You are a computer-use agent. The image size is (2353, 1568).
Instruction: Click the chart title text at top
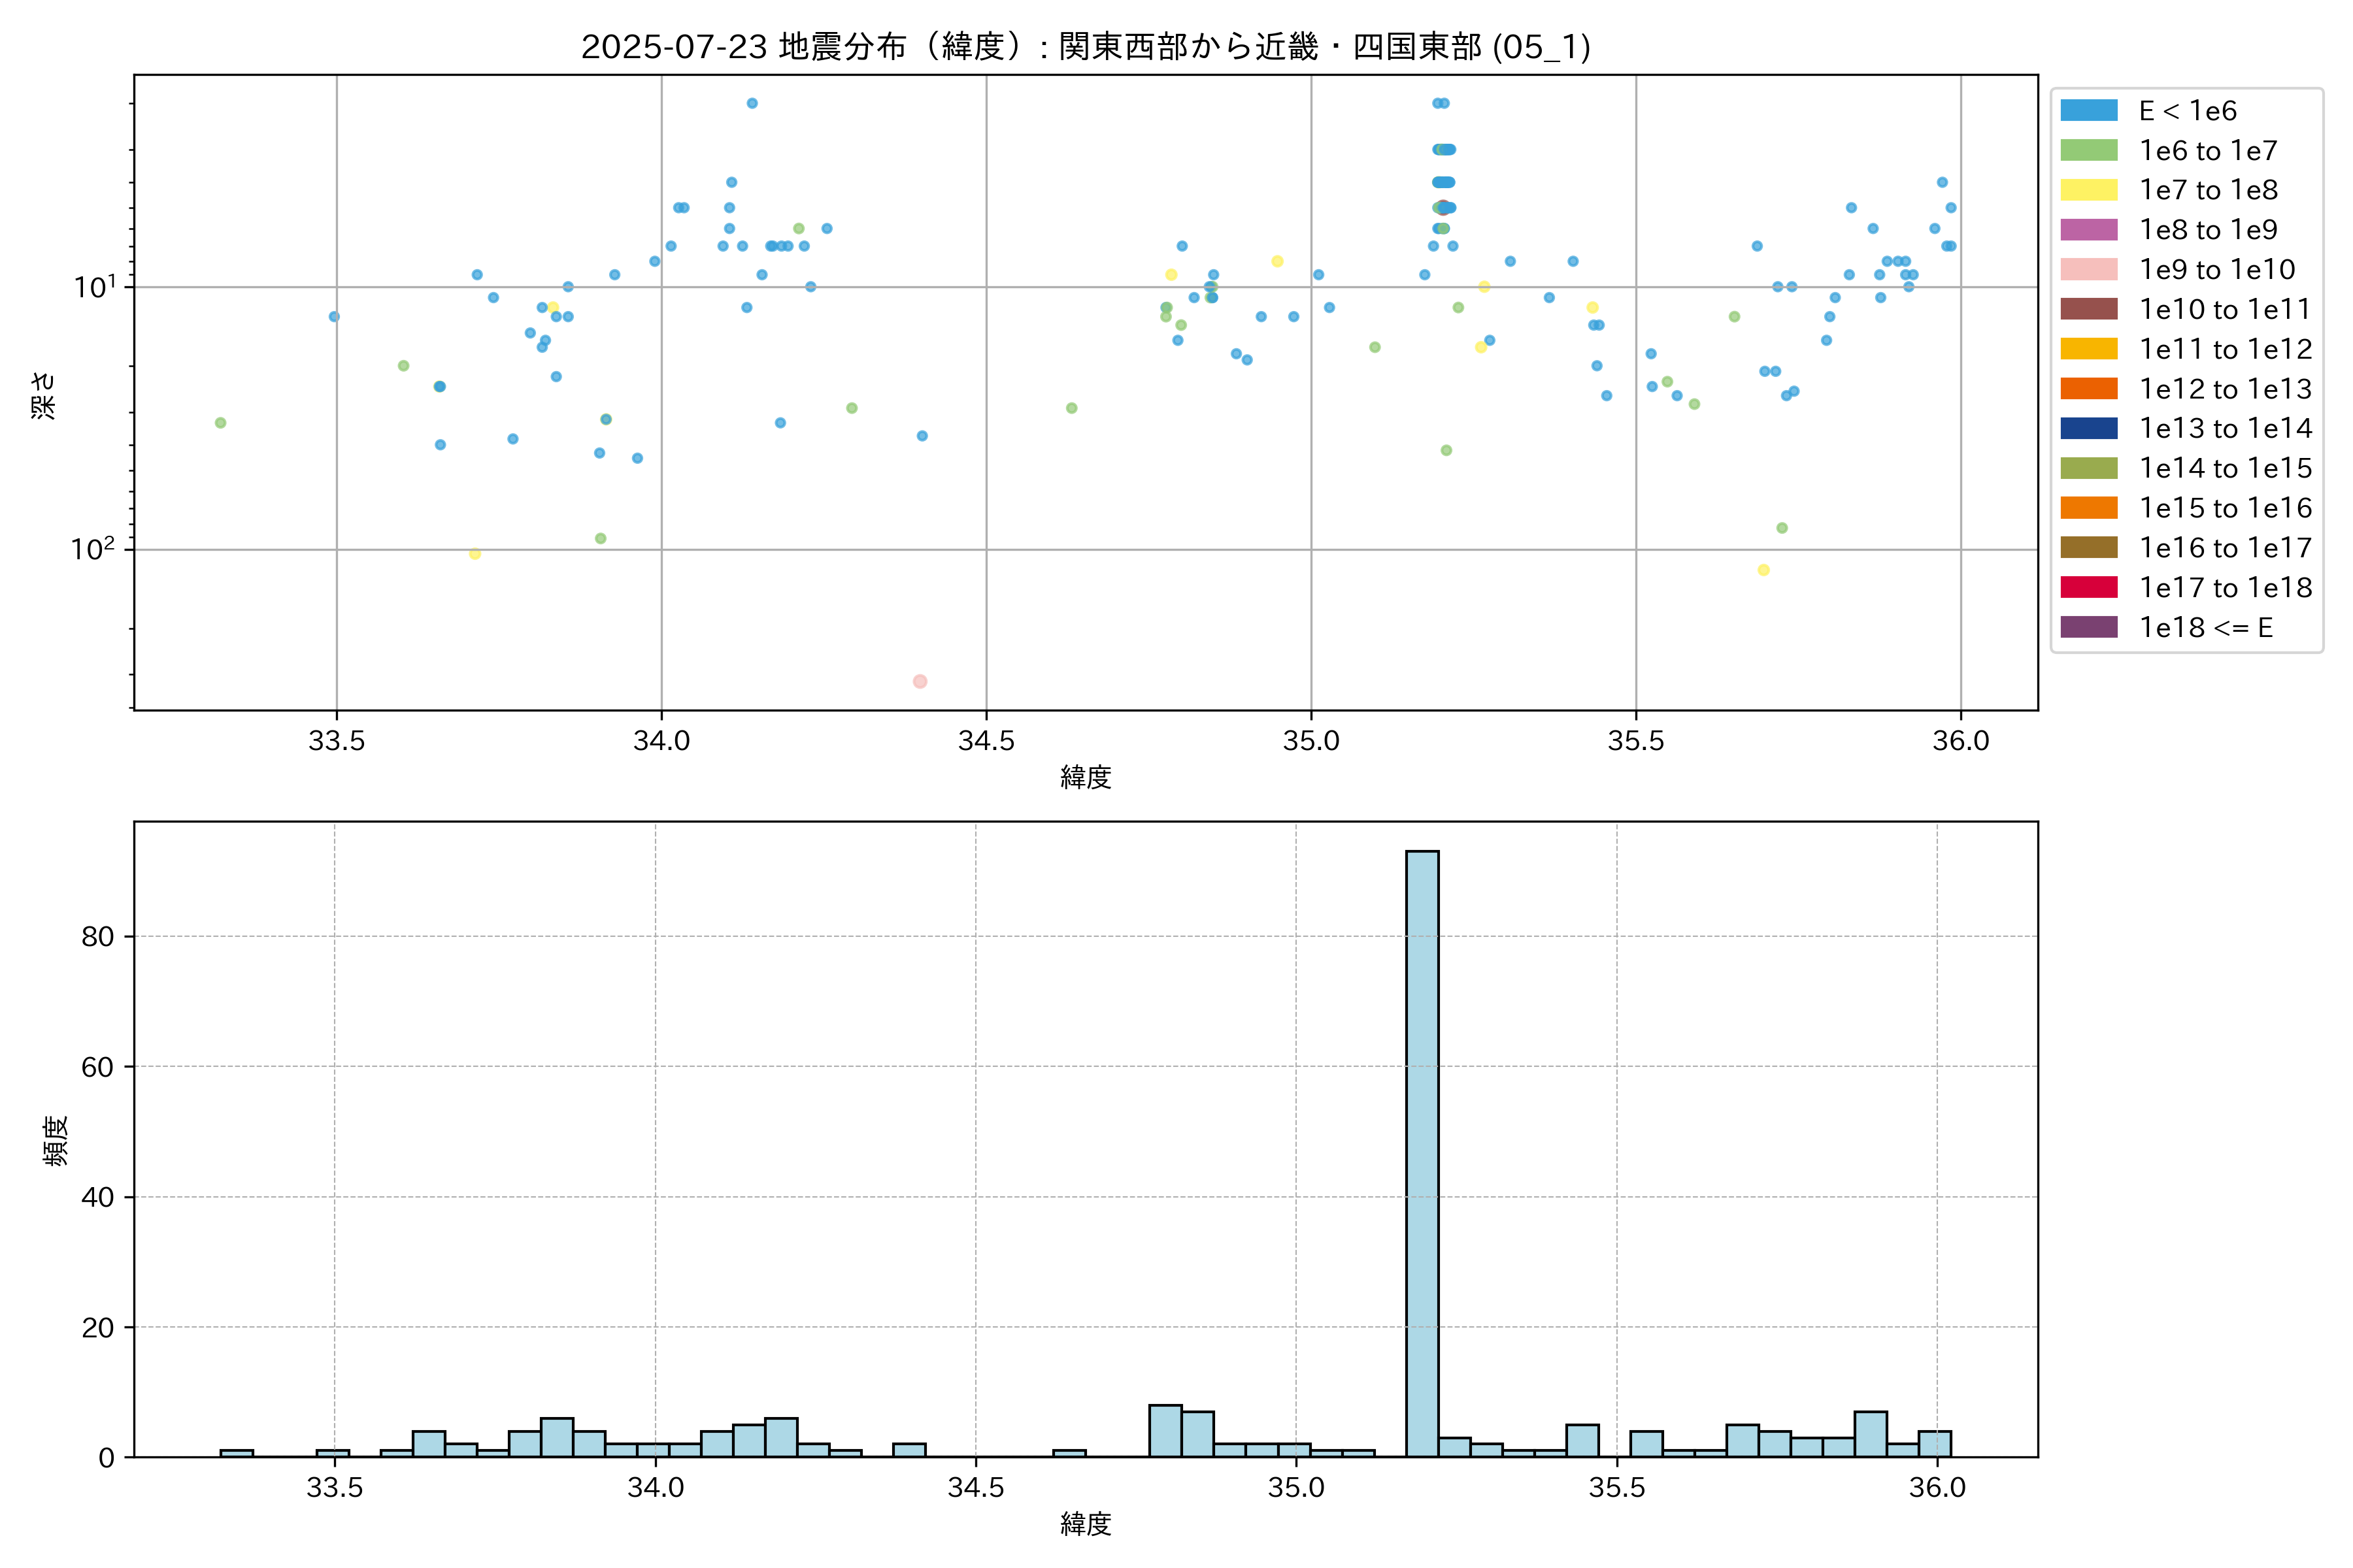pyautogui.click(x=1086, y=47)
